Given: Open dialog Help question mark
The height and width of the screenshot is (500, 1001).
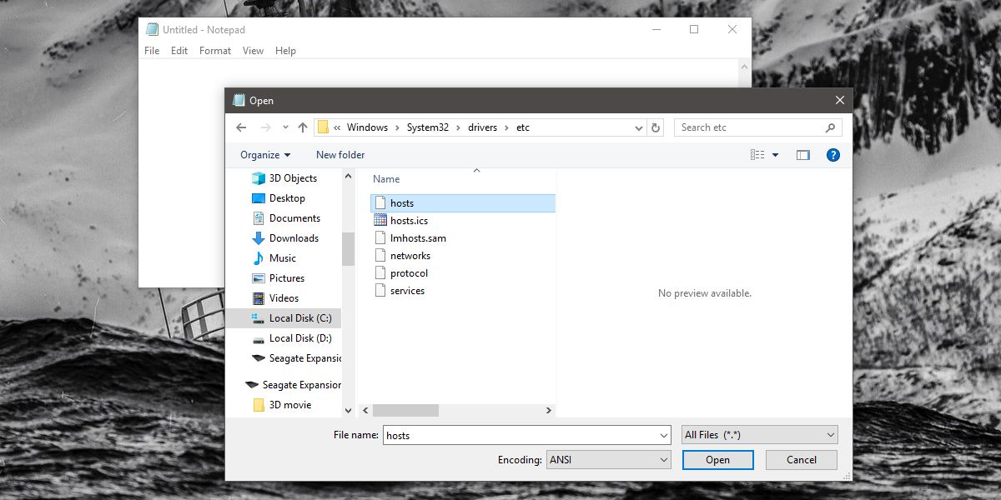Looking at the screenshot, I should 832,155.
